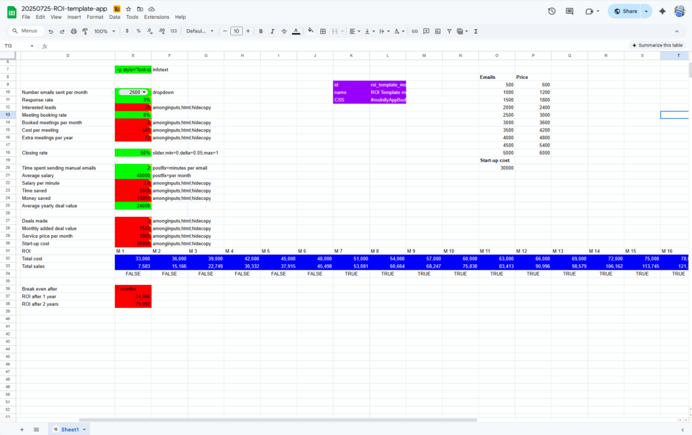Toggle strikethrough formatting
Screen dimensions: 692x435
(x=285, y=31)
